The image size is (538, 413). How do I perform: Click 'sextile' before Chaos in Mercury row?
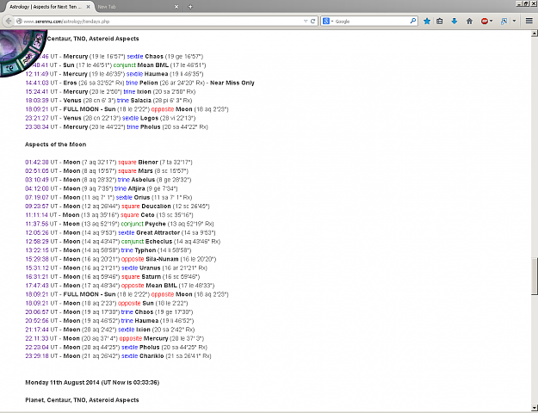(135, 56)
